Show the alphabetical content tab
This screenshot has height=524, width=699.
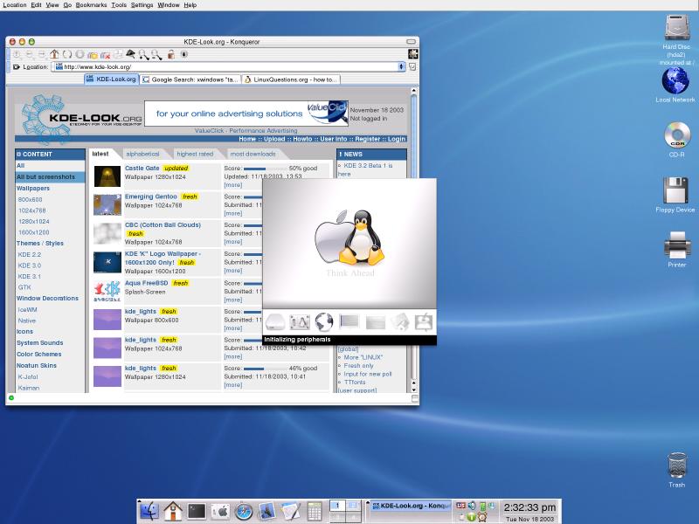142,154
